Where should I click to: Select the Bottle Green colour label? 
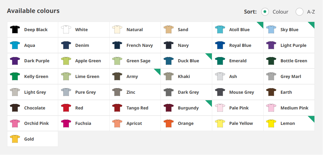(x=294, y=61)
